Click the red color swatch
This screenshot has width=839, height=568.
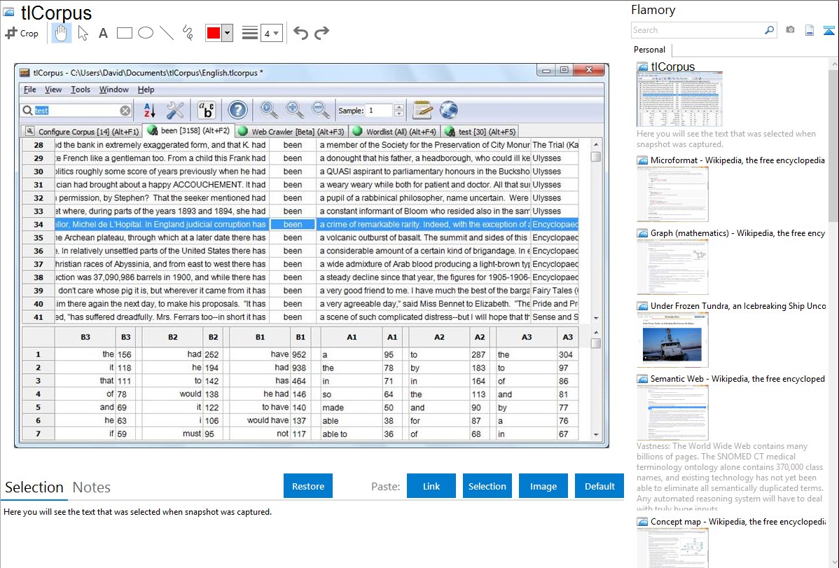214,33
